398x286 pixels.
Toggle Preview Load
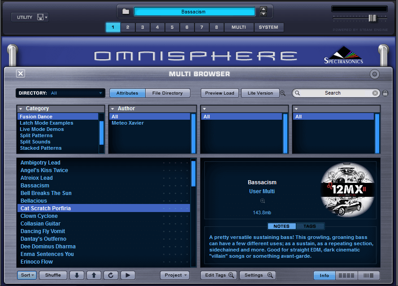click(x=220, y=93)
